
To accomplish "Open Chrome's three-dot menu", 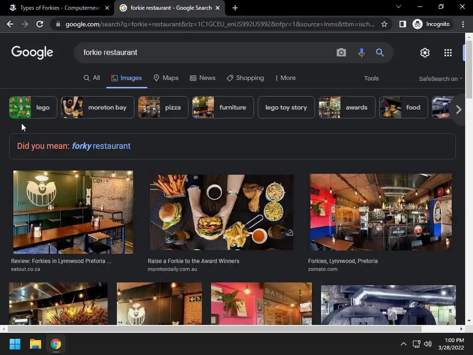I will coord(463,24).
